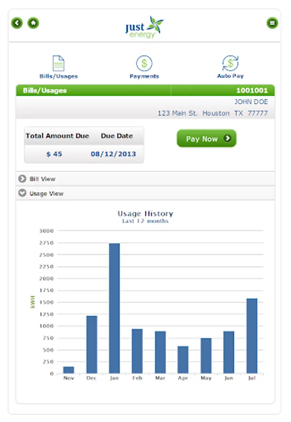Click the Just Energy logo
291x422 pixels.
(x=144, y=27)
